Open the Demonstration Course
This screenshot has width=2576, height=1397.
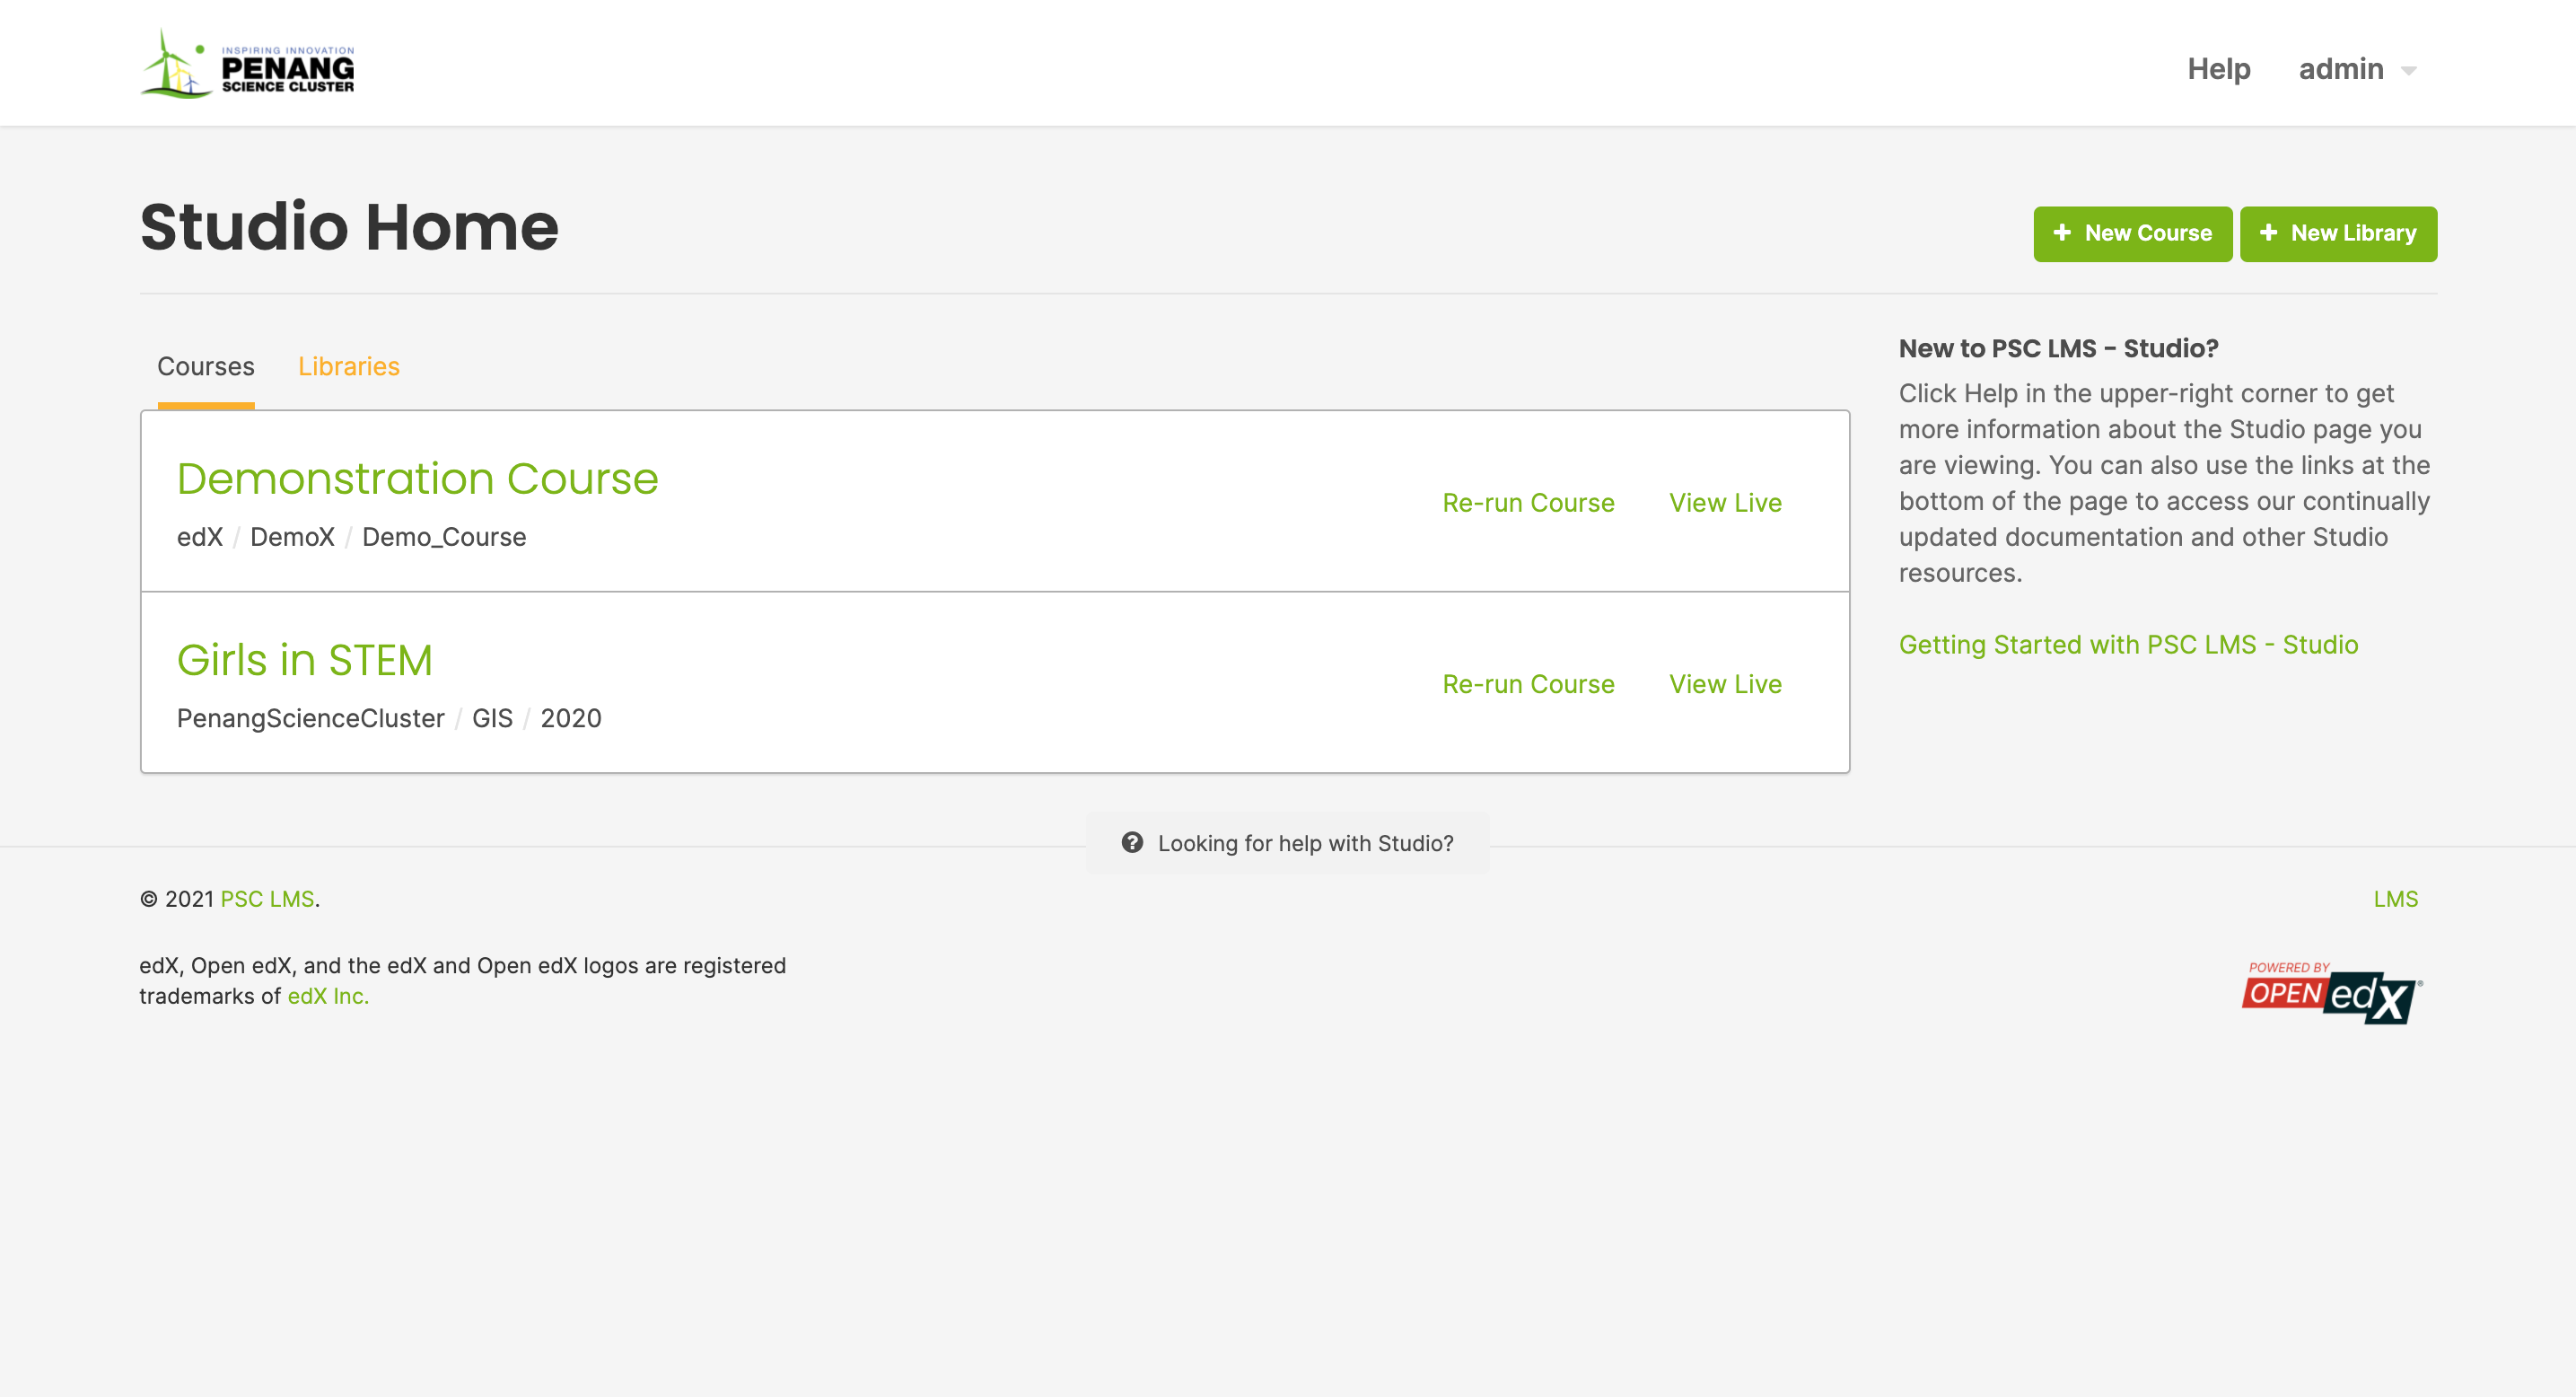(417, 479)
